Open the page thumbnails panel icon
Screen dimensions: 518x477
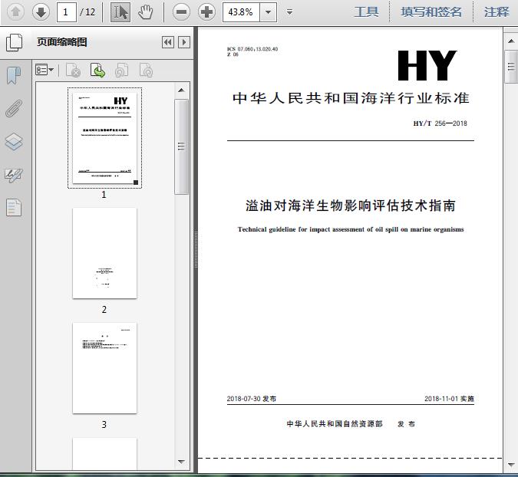click(15, 42)
